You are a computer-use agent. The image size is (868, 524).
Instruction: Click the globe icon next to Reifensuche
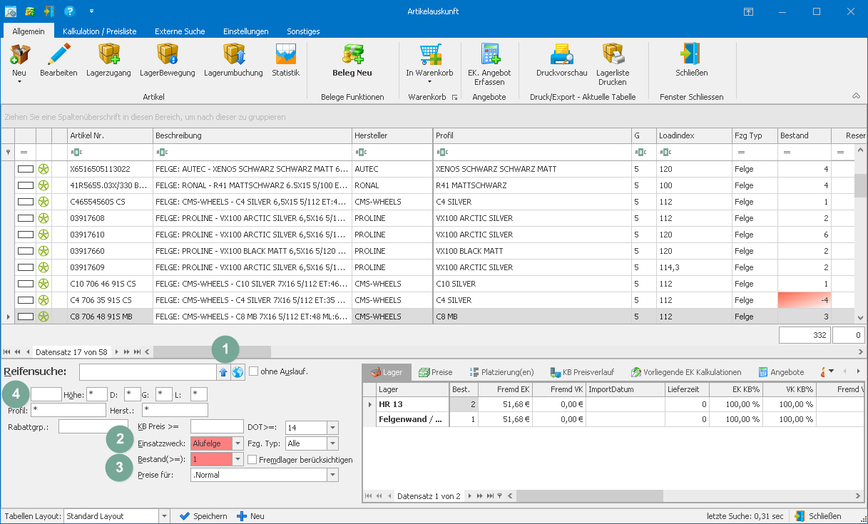click(x=238, y=371)
